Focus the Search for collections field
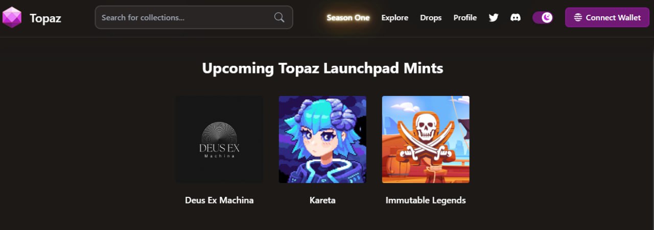The image size is (654, 230). pyautogui.click(x=194, y=17)
